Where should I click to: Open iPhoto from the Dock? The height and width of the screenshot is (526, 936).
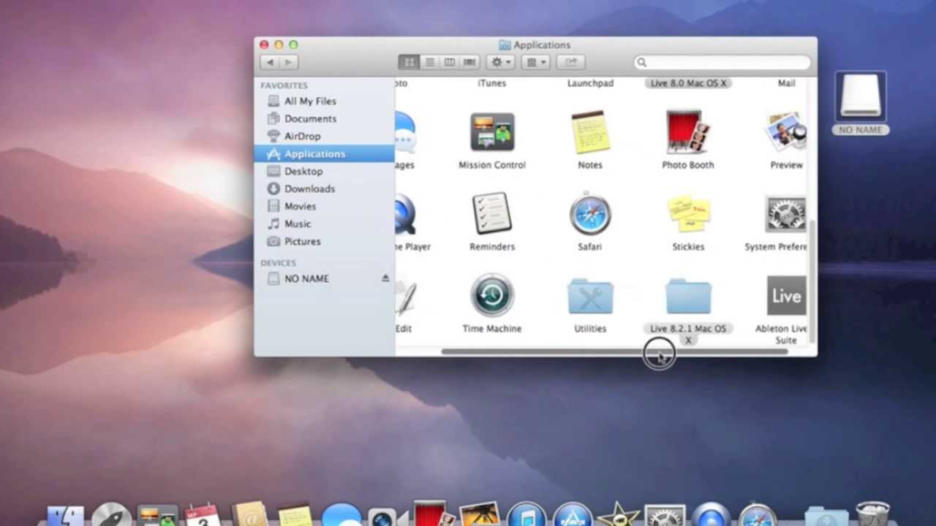pos(479,514)
